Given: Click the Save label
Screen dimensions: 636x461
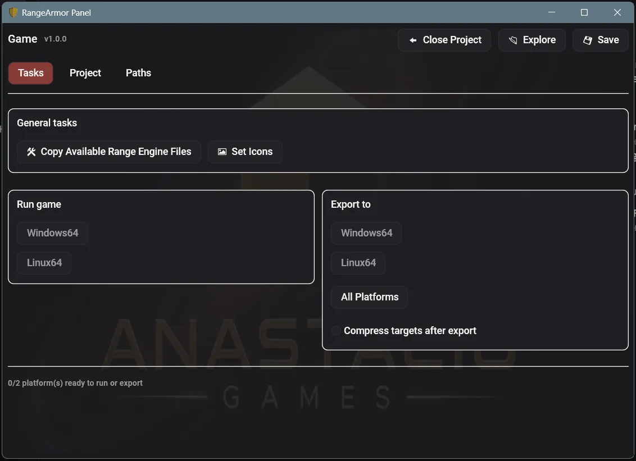Looking at the screenshot, I should pyautogui.click(x=608, y=40).
